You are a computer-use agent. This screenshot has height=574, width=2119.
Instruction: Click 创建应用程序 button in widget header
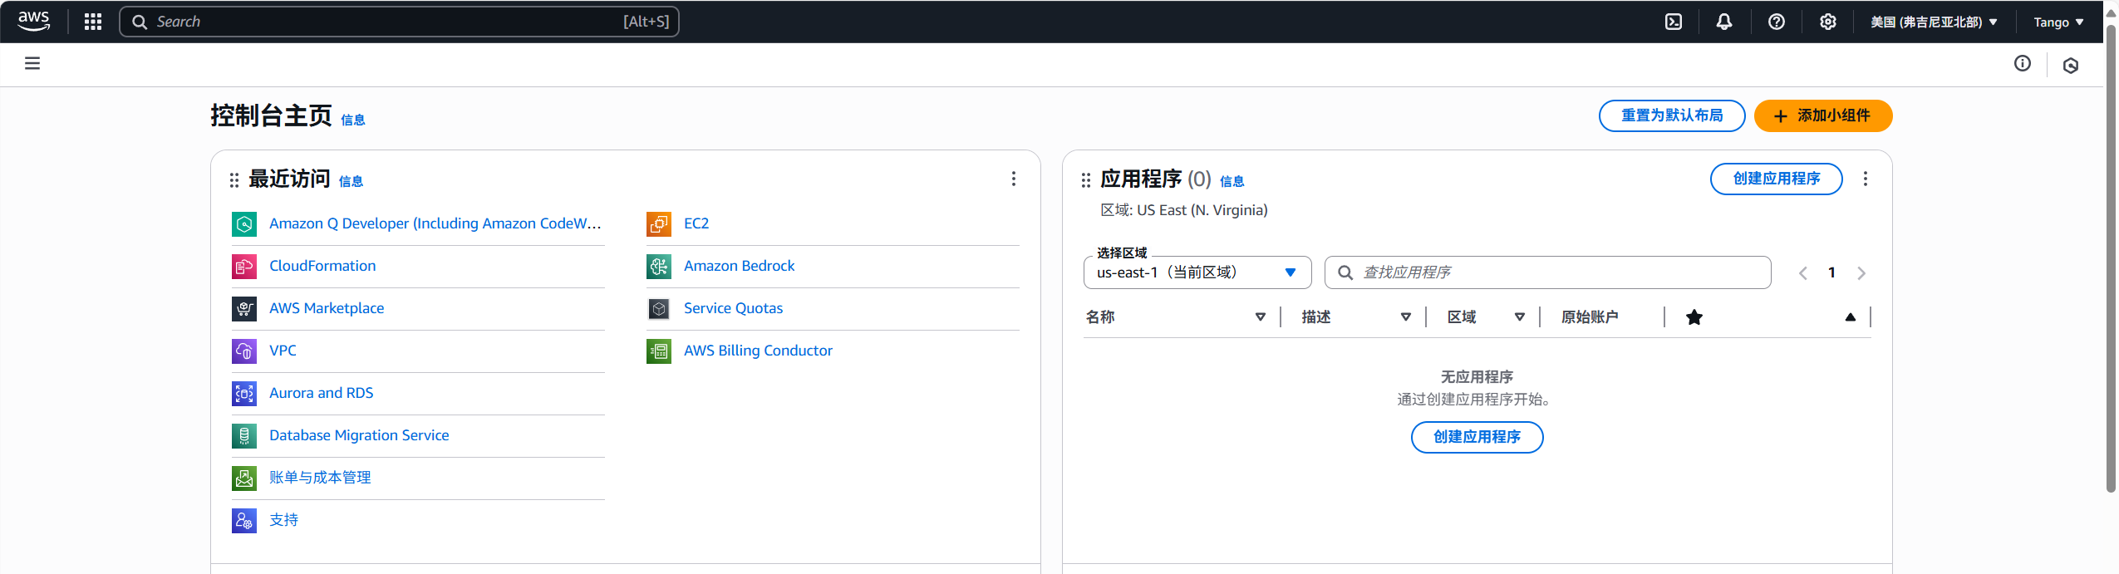(x=1777, y=179)
